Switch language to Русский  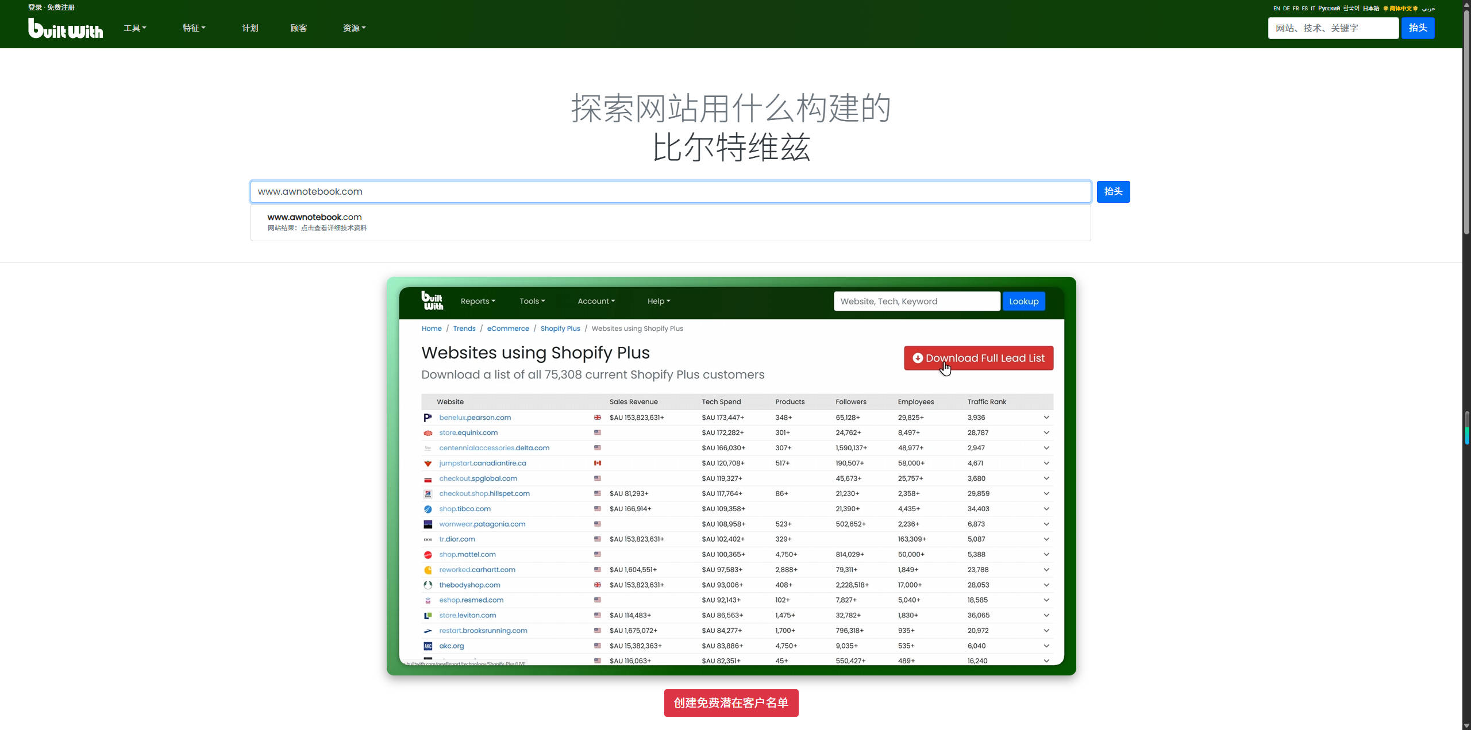tap(1329, 9)
